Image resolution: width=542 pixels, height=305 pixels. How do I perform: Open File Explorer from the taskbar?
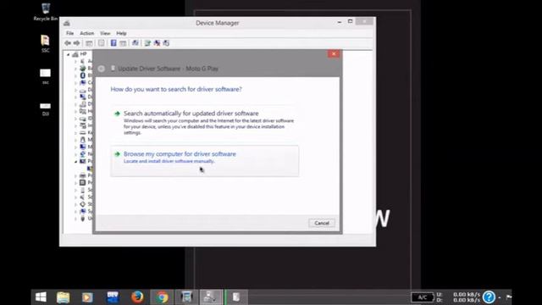tap(64, 297)
